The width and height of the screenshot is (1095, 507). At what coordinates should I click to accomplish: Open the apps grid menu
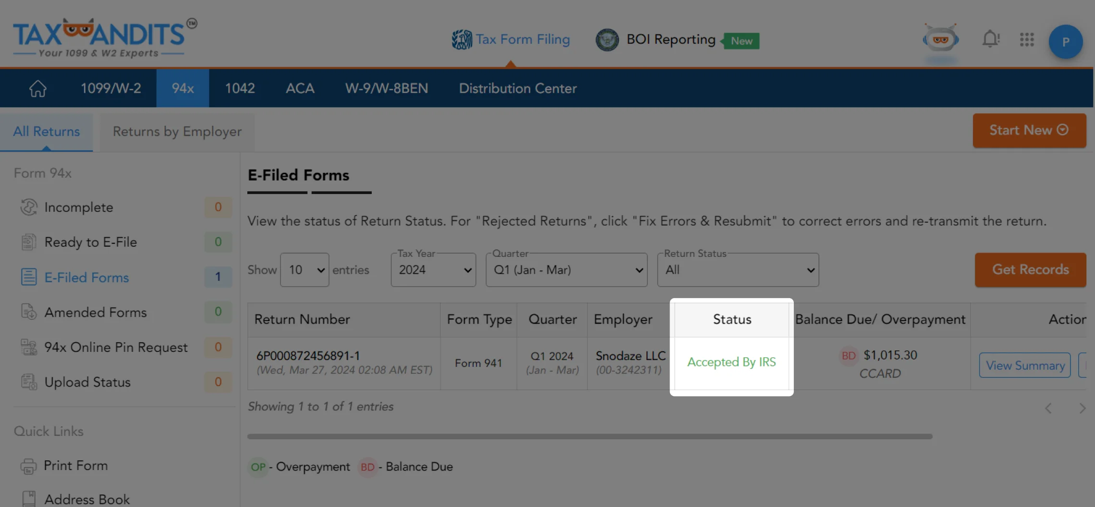tap(1027, 39)
